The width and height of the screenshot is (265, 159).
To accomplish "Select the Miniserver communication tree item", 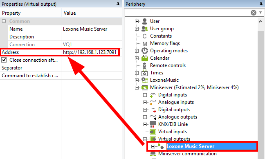I will click(187, 154).
